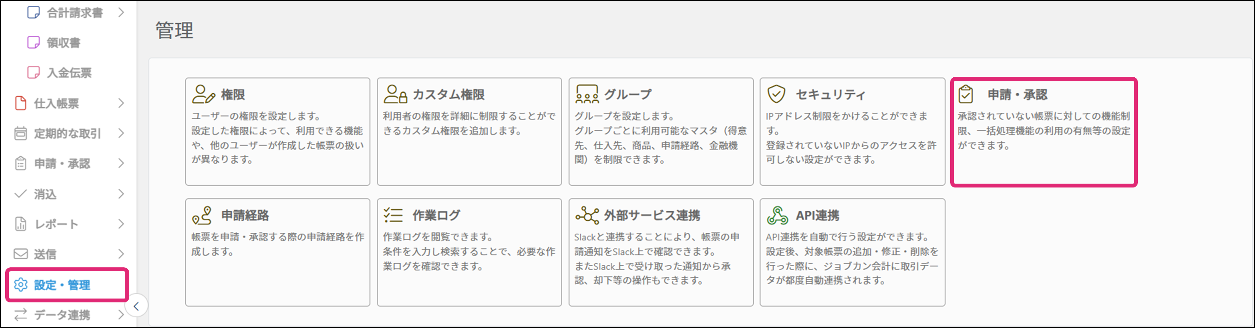Click the グループ people icon
This screenshot has height=328, width=1255.
(587, 94)
